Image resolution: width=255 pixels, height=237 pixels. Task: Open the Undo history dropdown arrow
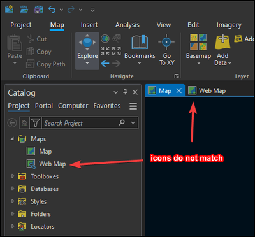click(x=61, y=10)
